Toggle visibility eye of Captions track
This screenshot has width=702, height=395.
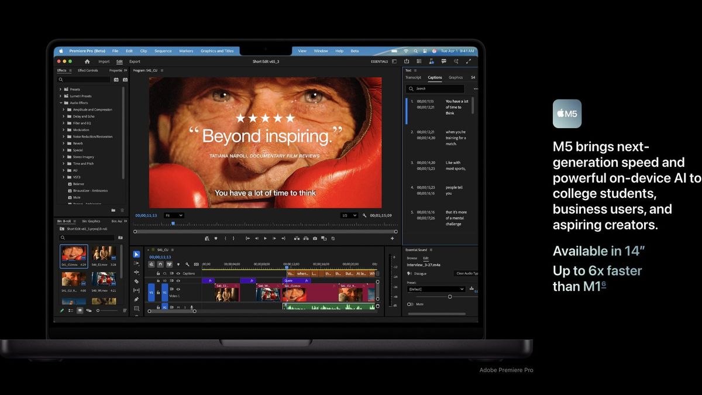tap(178, 273)
